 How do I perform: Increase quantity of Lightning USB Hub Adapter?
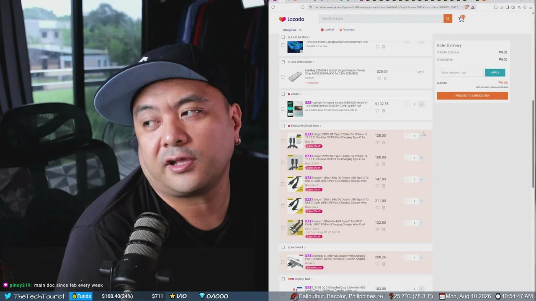pyautogui.click(x=421, y=258)
